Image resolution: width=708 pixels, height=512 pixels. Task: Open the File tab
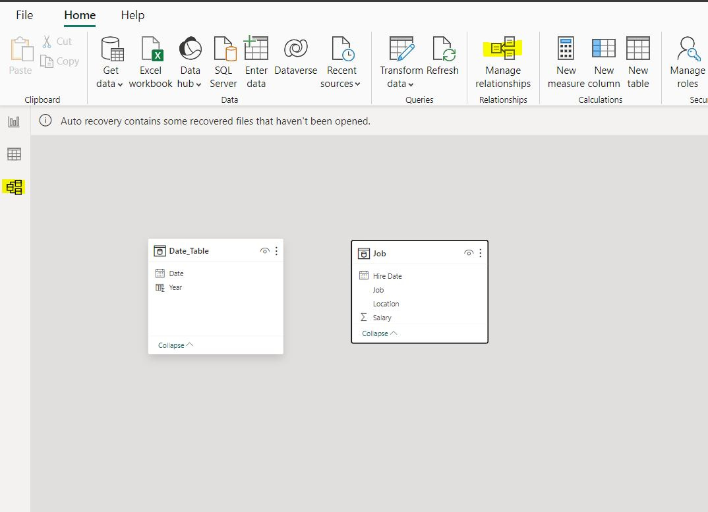pyautogui.click(x=24, y=15)
